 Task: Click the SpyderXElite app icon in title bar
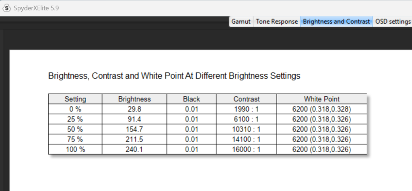(x=7, y=8)
